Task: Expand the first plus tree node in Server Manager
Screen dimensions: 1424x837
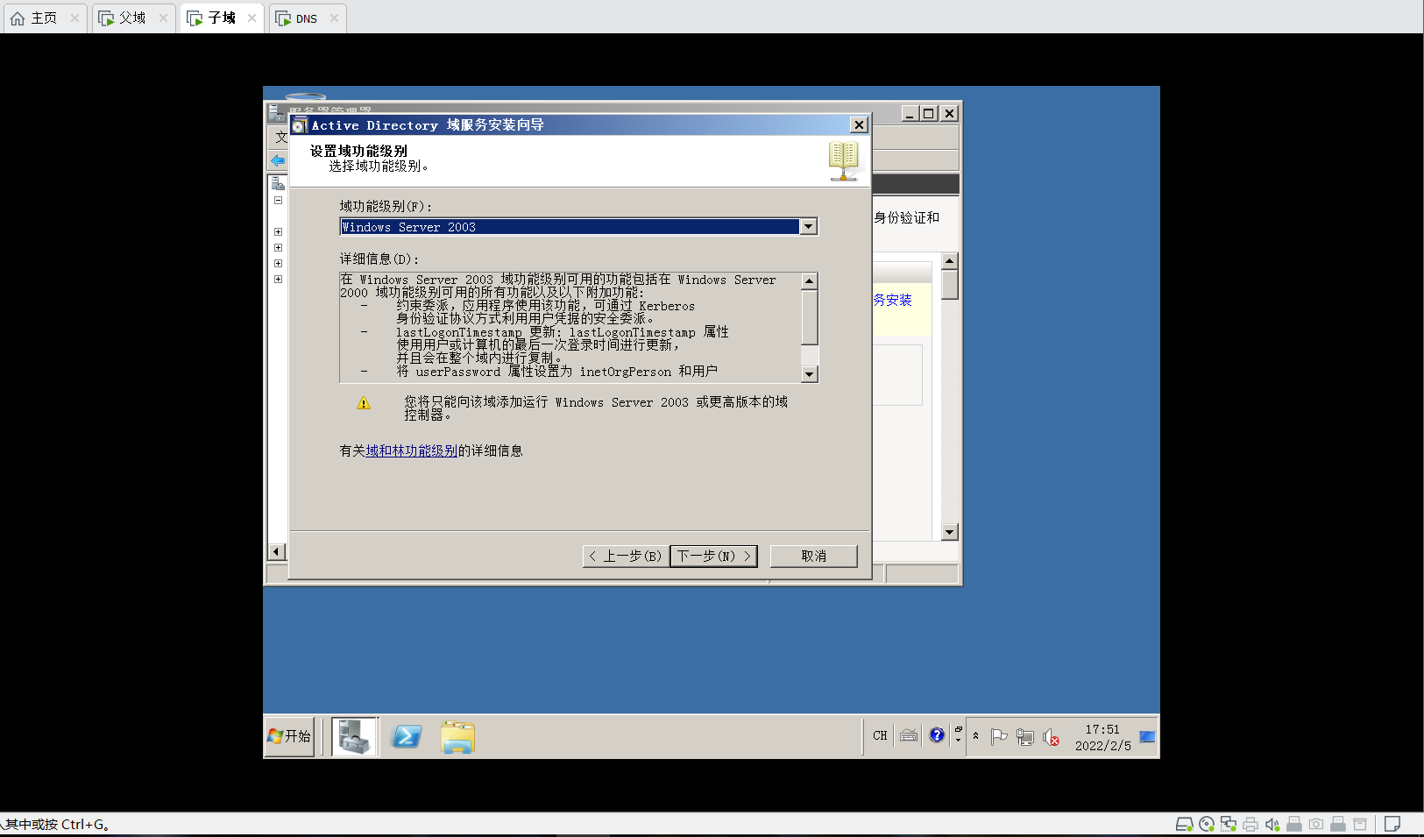Action: click(x=278, y=232)
